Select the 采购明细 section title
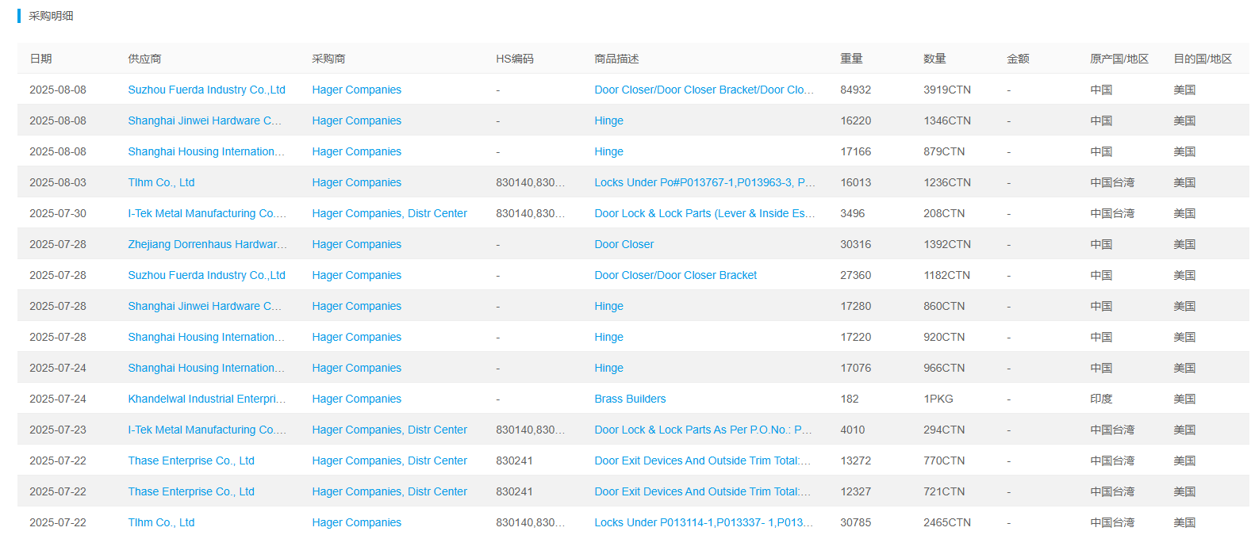Viewport: 1251px width, 535px height. tap(51, 16)
